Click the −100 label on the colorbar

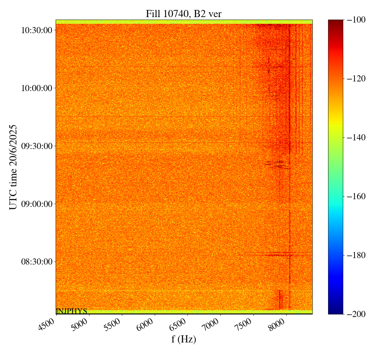click(355, 20)
